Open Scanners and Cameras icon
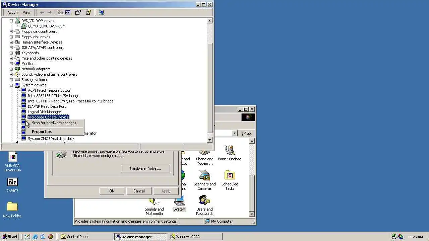The height and width of the screenshot is (241, 429). click(204, 180)
